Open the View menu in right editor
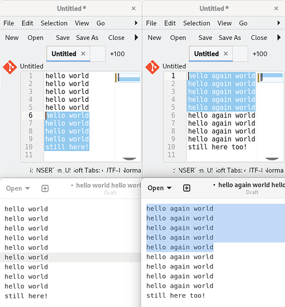Image resolution: width=285 pixels, height=307 pixels. pos(224,23)
